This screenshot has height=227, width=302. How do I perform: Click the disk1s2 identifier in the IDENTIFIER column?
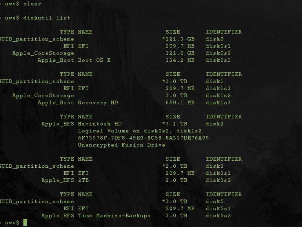(218, 95)
